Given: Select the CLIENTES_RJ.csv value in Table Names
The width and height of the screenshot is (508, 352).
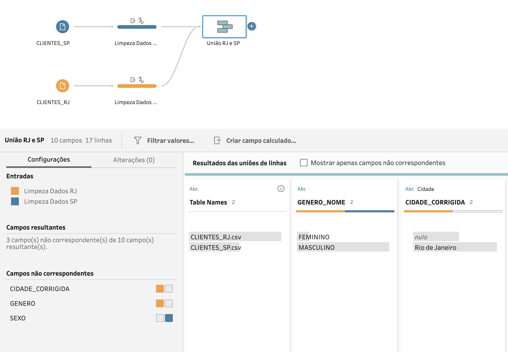Looking at the screenshot, I should point(216,237).
